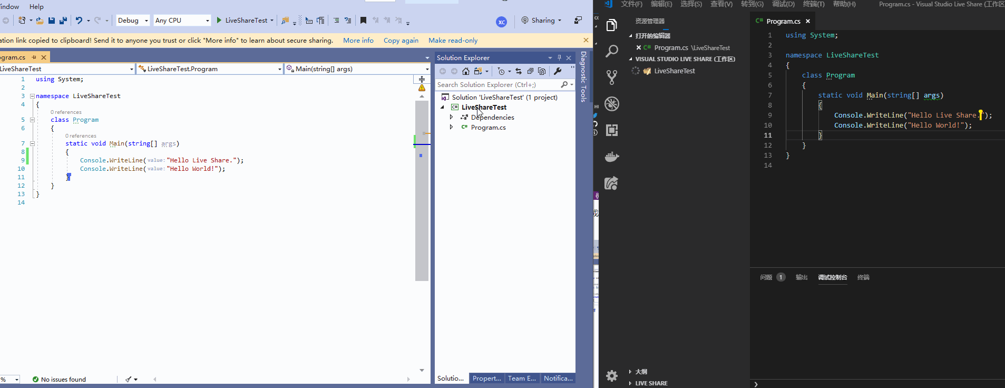Toggle pin on Program.cs editor tab

click(x=34, y=57)
